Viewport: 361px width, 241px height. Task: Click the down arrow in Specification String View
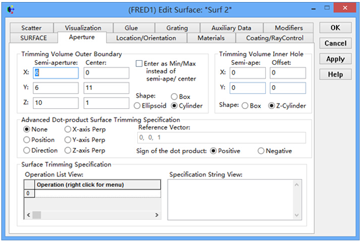[296, 215]
